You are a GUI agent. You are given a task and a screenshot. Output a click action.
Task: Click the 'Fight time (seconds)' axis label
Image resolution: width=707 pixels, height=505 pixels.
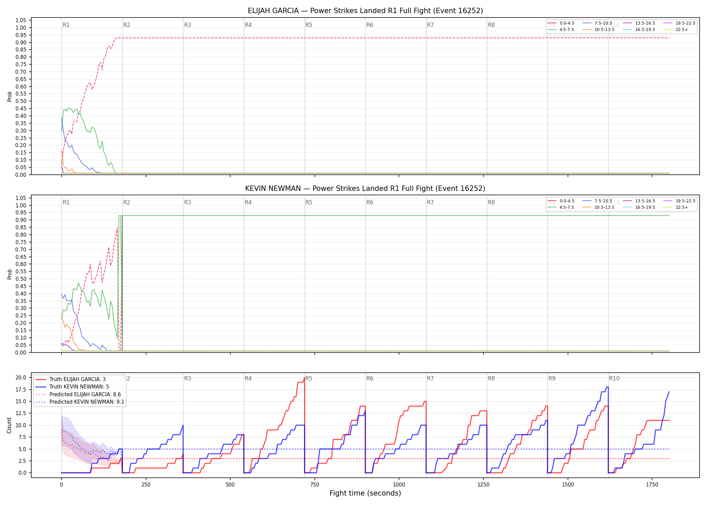tap(365, 493)
